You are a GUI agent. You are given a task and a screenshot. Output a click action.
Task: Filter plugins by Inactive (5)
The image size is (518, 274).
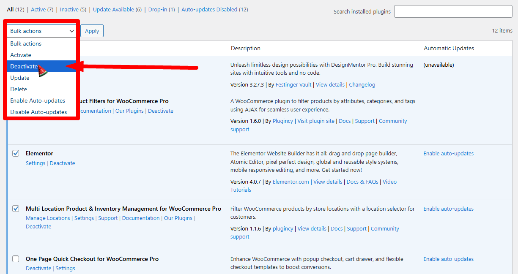73,9
